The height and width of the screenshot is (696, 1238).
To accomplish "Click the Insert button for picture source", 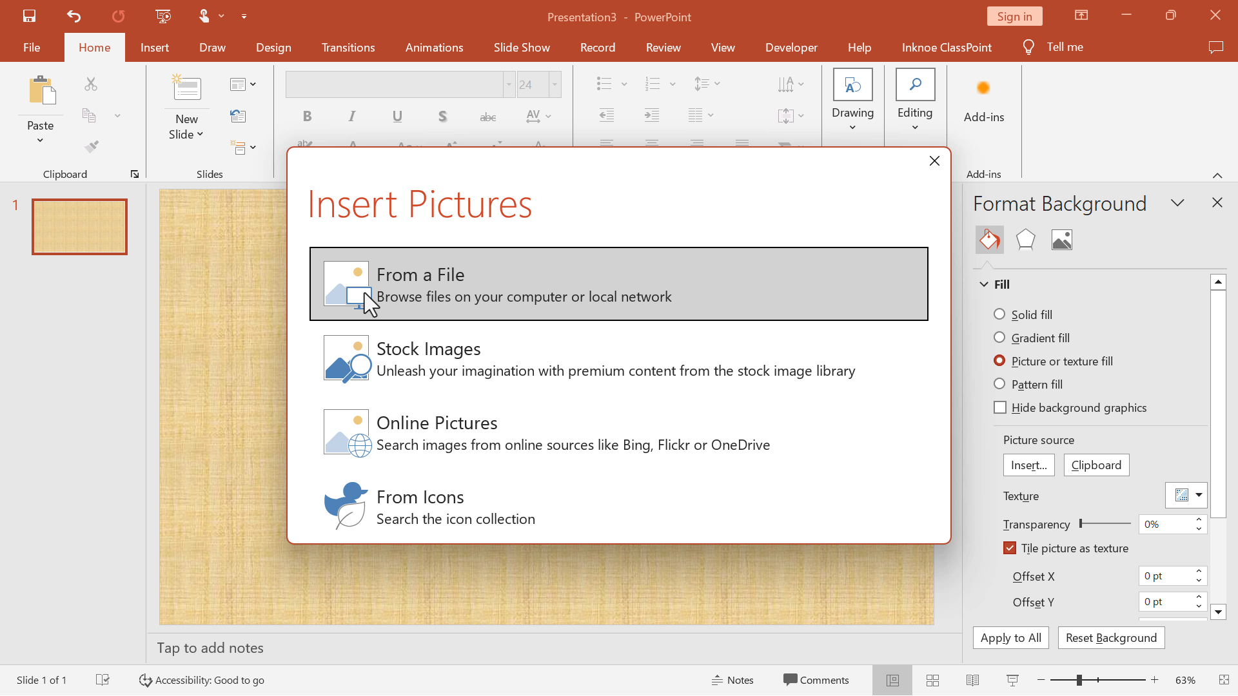I will point(1029,465).
